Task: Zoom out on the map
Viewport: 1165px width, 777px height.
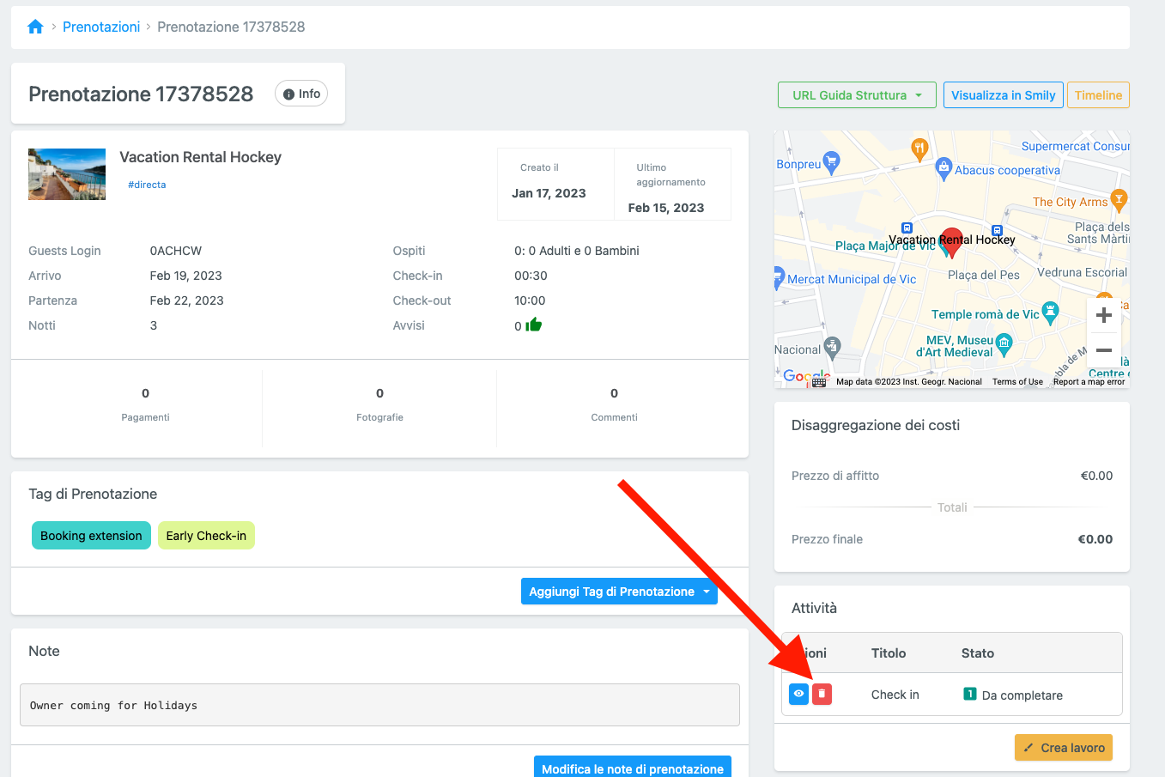Action: pos(1104,350)
